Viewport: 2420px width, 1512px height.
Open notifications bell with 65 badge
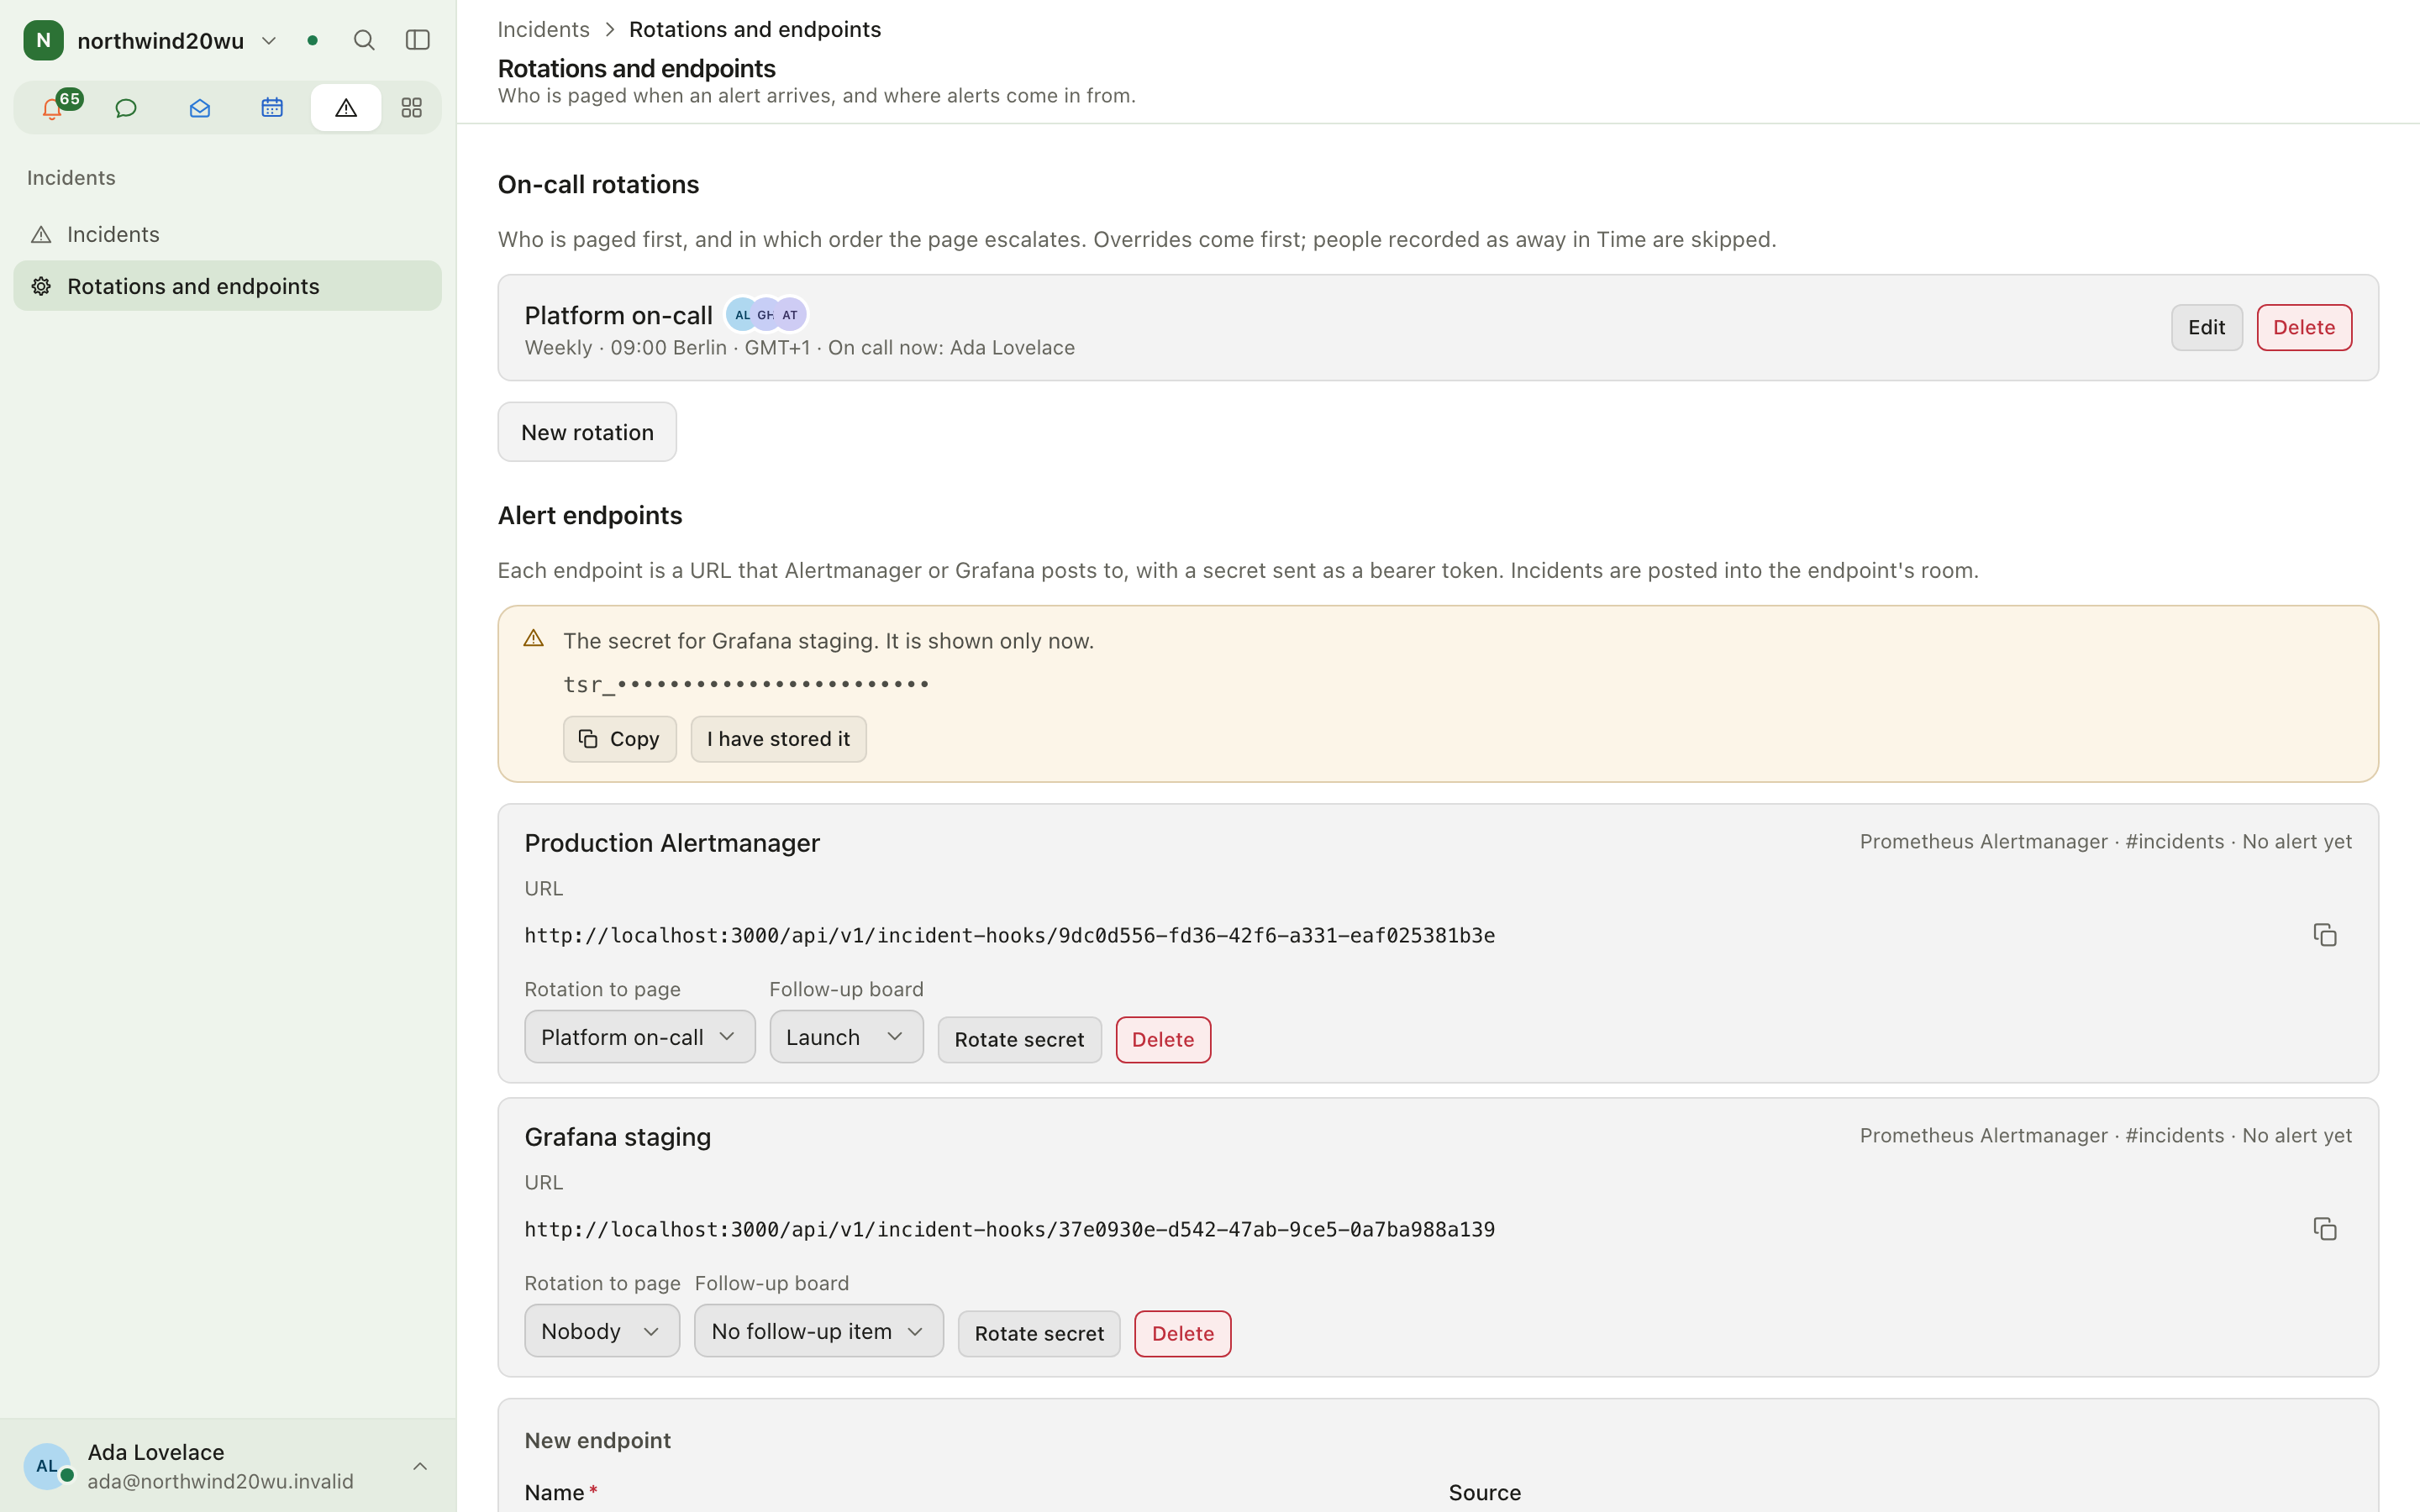54,107
